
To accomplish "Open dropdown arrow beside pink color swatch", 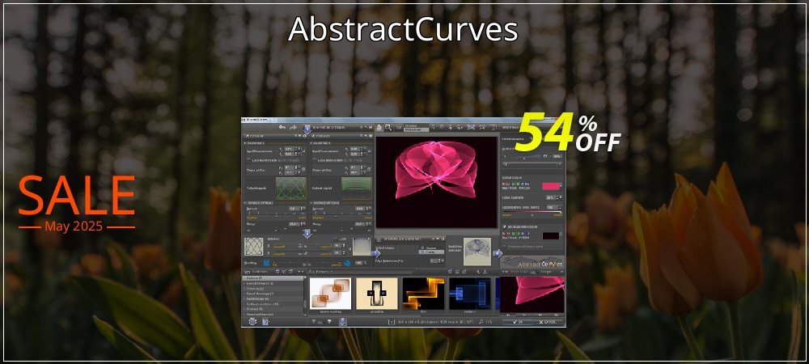I will coord(561,185).
